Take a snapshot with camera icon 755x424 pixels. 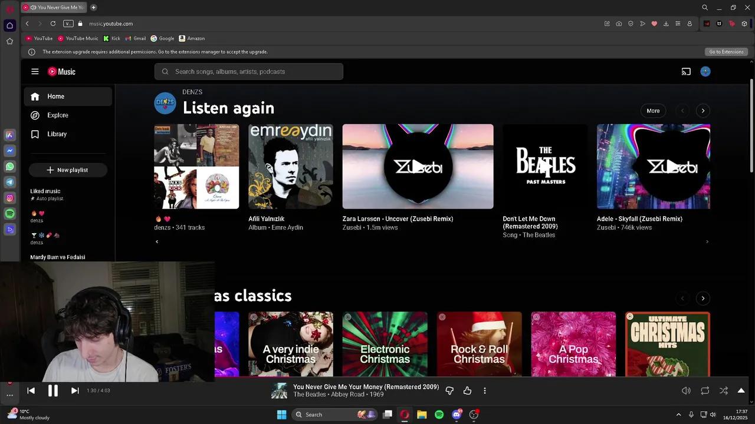[x=619, y=24]
